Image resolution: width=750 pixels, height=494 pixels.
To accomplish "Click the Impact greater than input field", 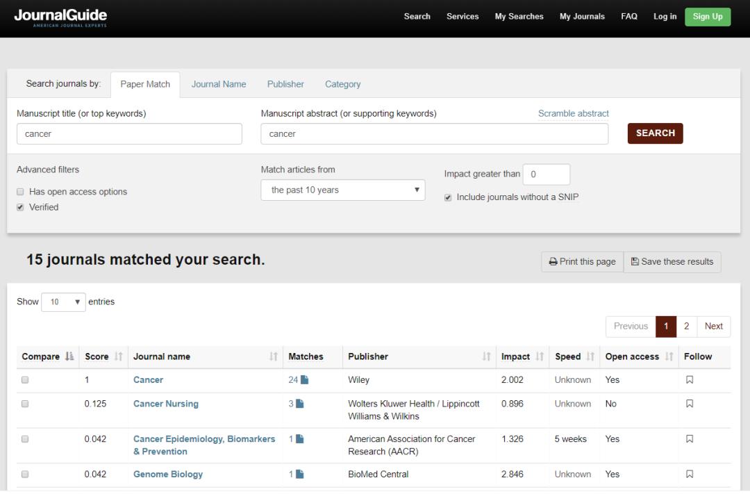I will 546,174.
